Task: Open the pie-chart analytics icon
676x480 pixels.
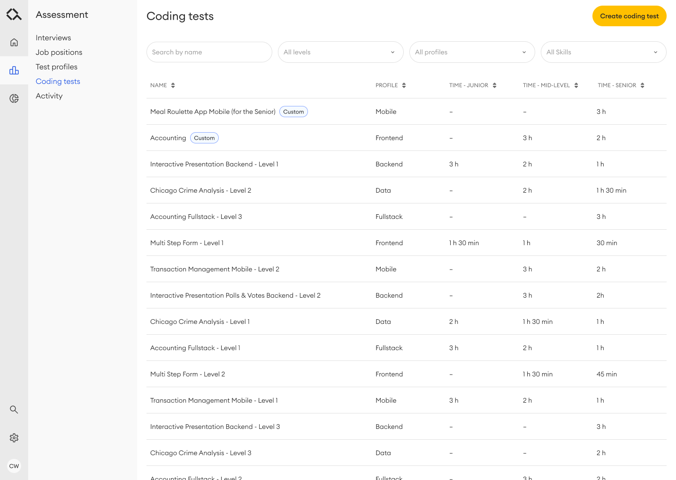Action: 14,98
